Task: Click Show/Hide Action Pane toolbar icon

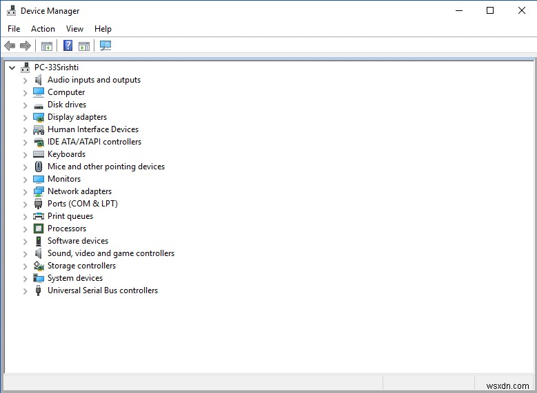Action: pyautogui.click(x=84, y=46)
